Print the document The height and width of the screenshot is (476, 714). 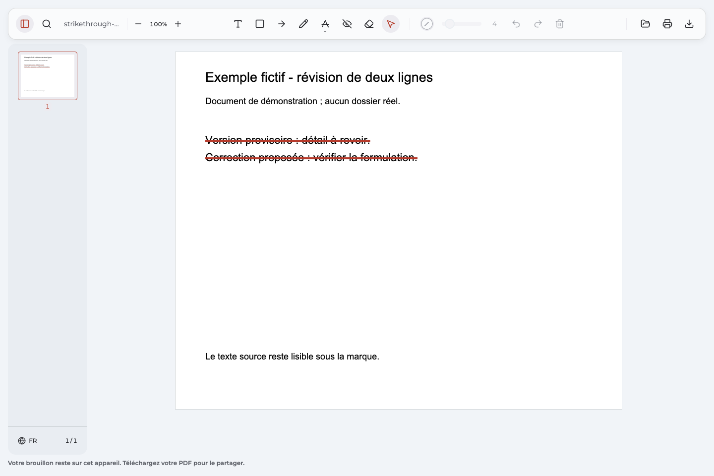667,24
